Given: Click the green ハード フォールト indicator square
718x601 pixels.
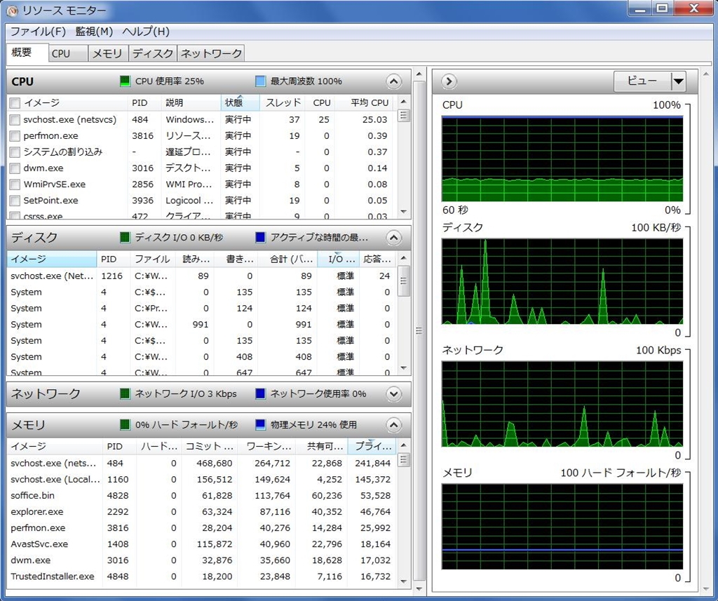Looking at the screenshot, I should pyautogui.click(x=125, y=425).
